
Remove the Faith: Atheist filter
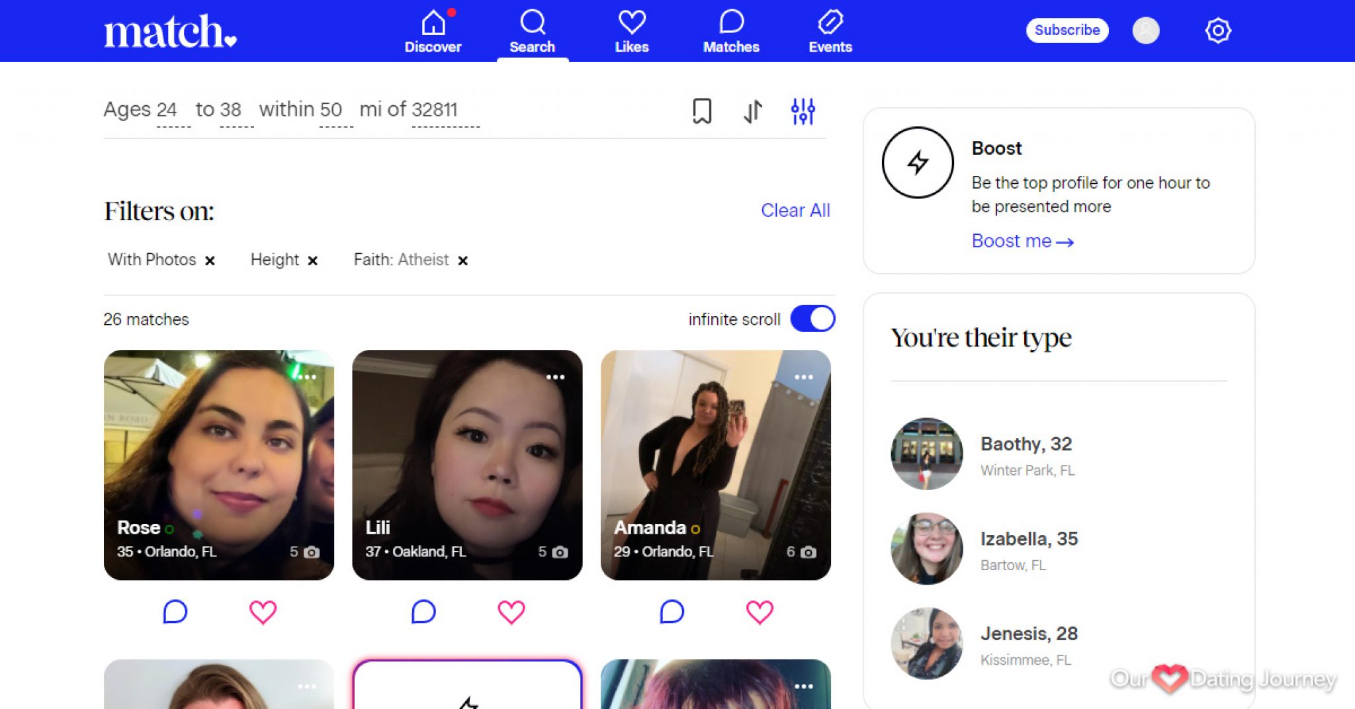click(463, 260)
